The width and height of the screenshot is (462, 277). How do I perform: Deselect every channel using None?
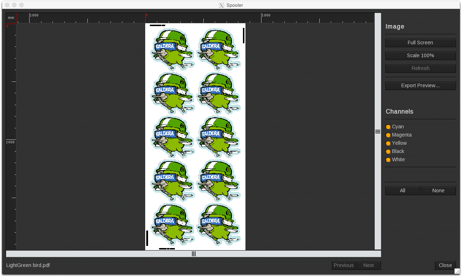(438, 191)
